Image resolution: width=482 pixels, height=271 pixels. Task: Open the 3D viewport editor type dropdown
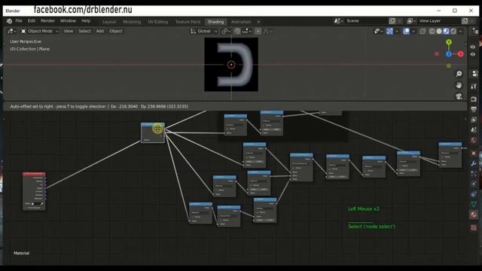coord(12,31)
